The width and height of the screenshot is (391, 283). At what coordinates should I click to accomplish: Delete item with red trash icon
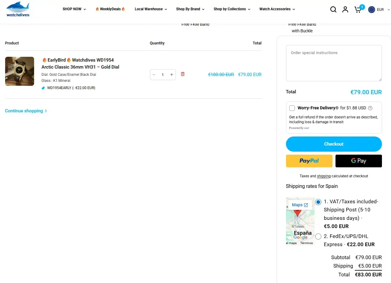183,74
